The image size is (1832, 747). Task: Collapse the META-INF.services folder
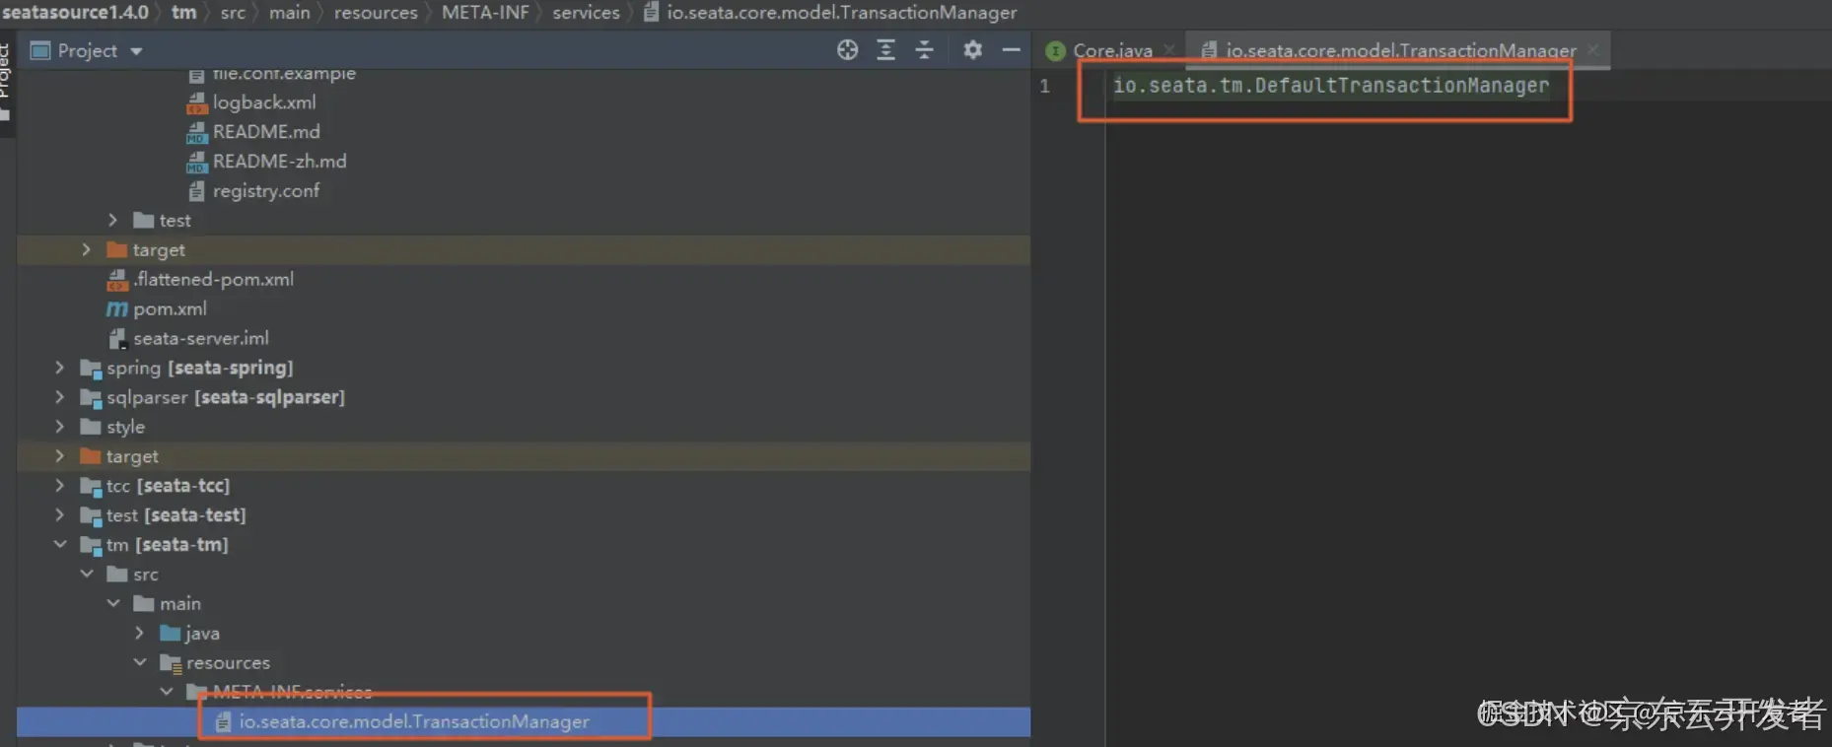pyautogui.click(x=166, y=692)
